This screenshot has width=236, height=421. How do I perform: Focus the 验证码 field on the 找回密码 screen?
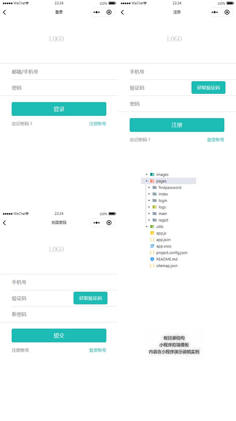point(42,298)
